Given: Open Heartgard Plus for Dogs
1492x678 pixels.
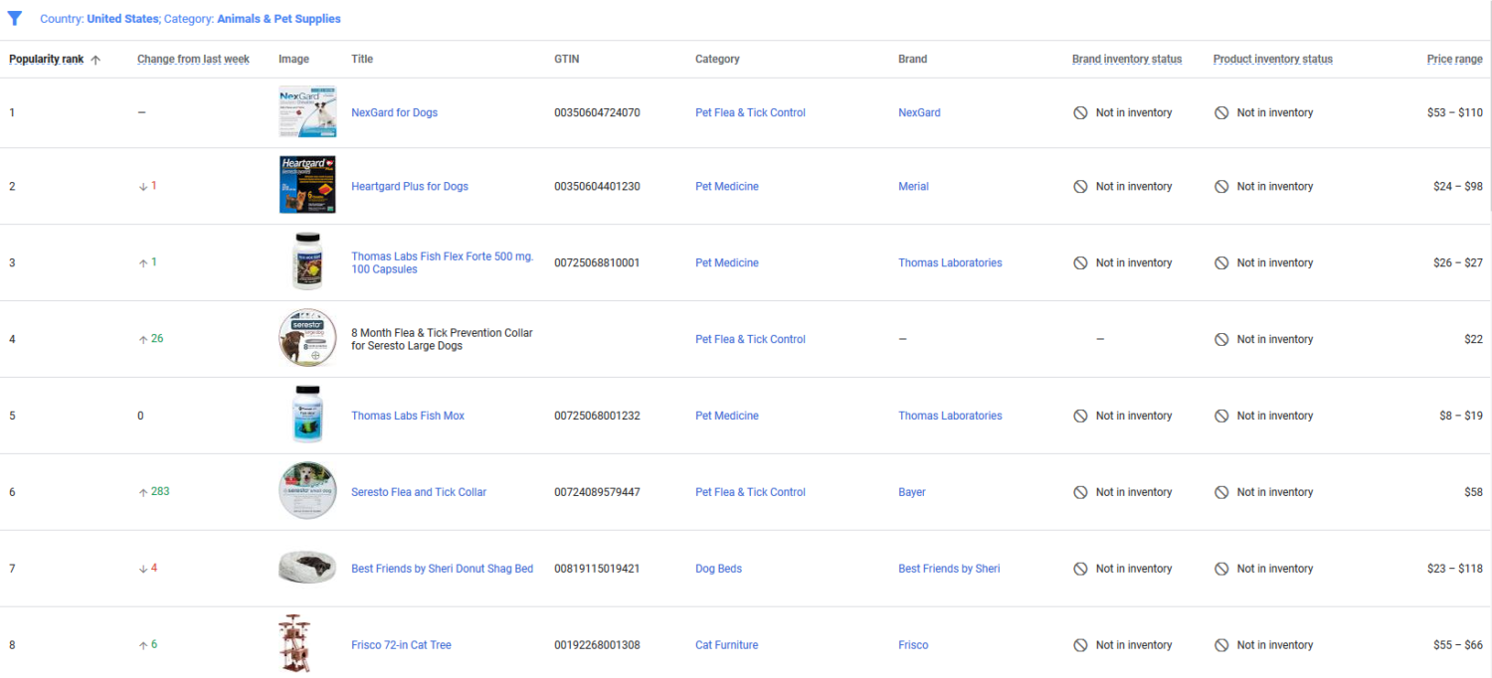Looking at the screenshot, I should 409,186.
